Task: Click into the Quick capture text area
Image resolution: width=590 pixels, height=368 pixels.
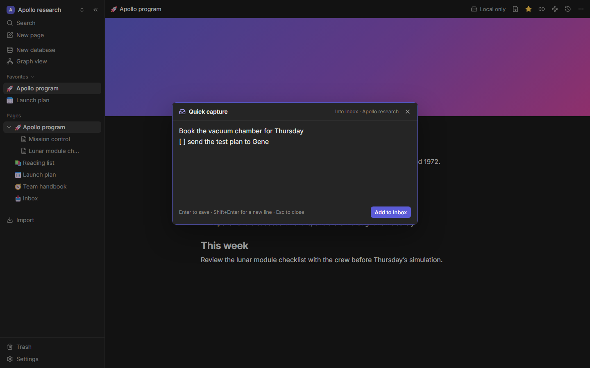Action: tap(295, 163)
